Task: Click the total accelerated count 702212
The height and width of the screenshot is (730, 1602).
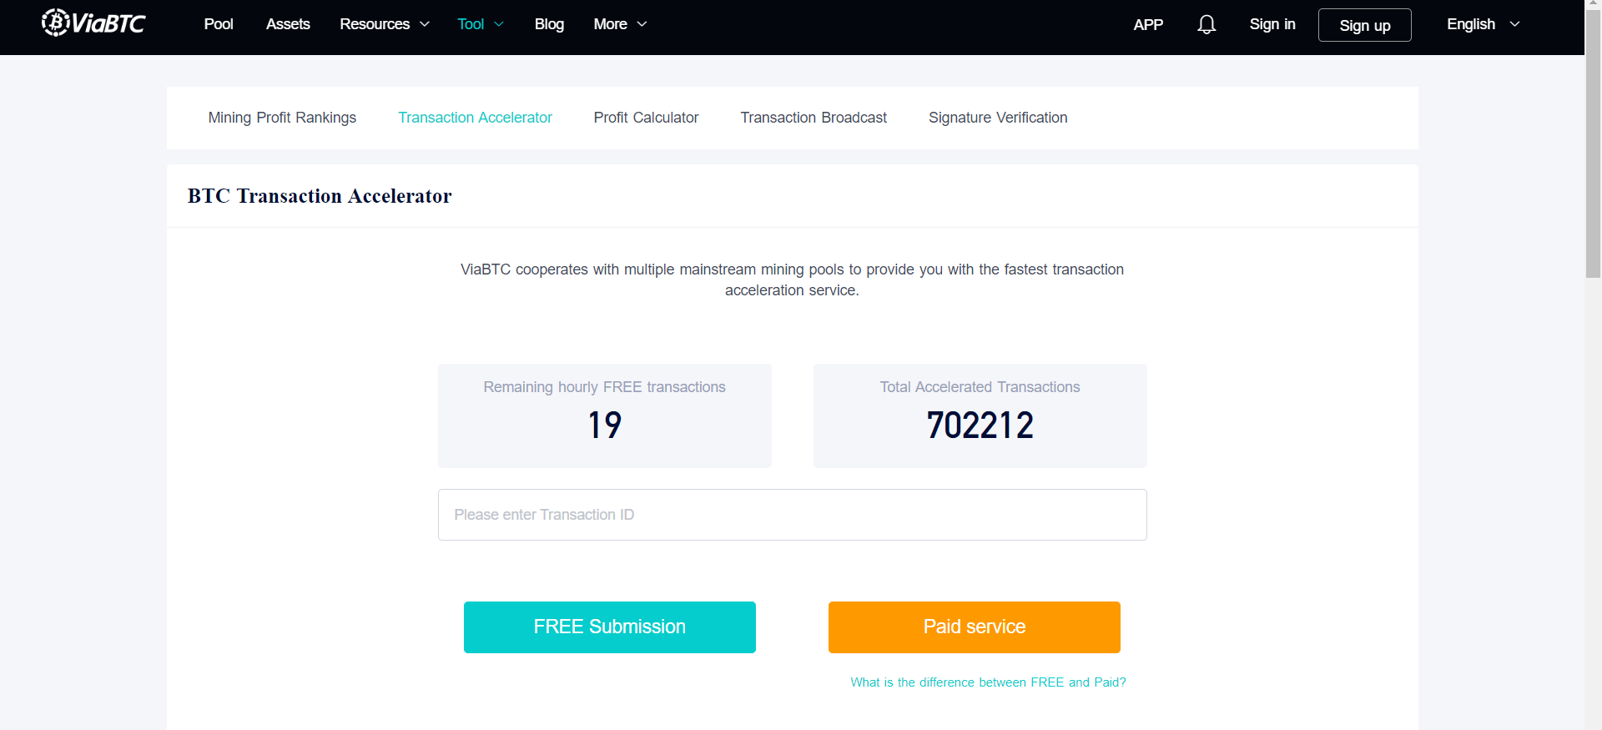Action: (980, 425)
